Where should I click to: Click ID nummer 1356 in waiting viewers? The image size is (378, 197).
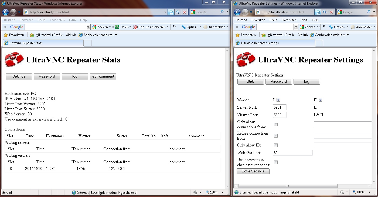[81, 169]
